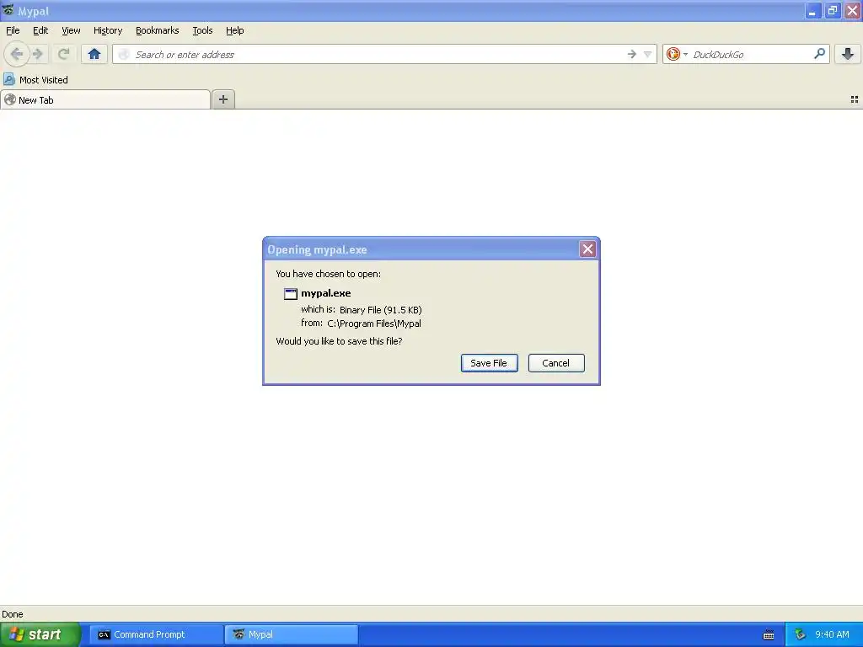This screenshot has height=647, width=863.
Task: Close the Opening mypal.exe dialog
Action: [x=587, y=249]
